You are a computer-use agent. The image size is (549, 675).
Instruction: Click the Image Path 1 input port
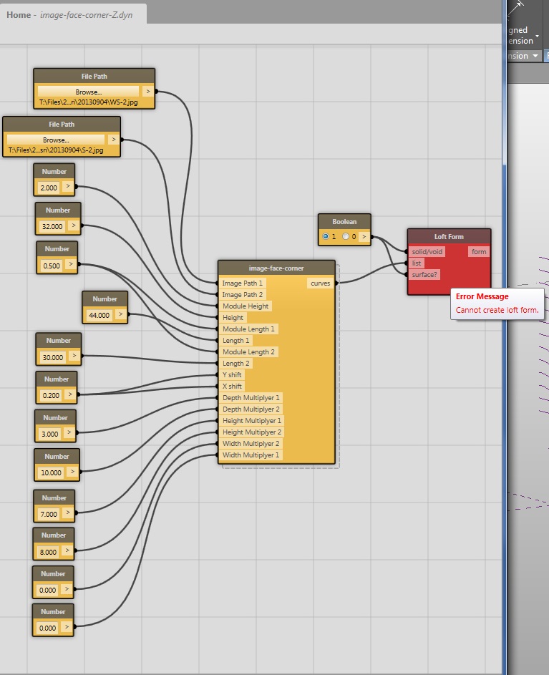tap(242, 283)
